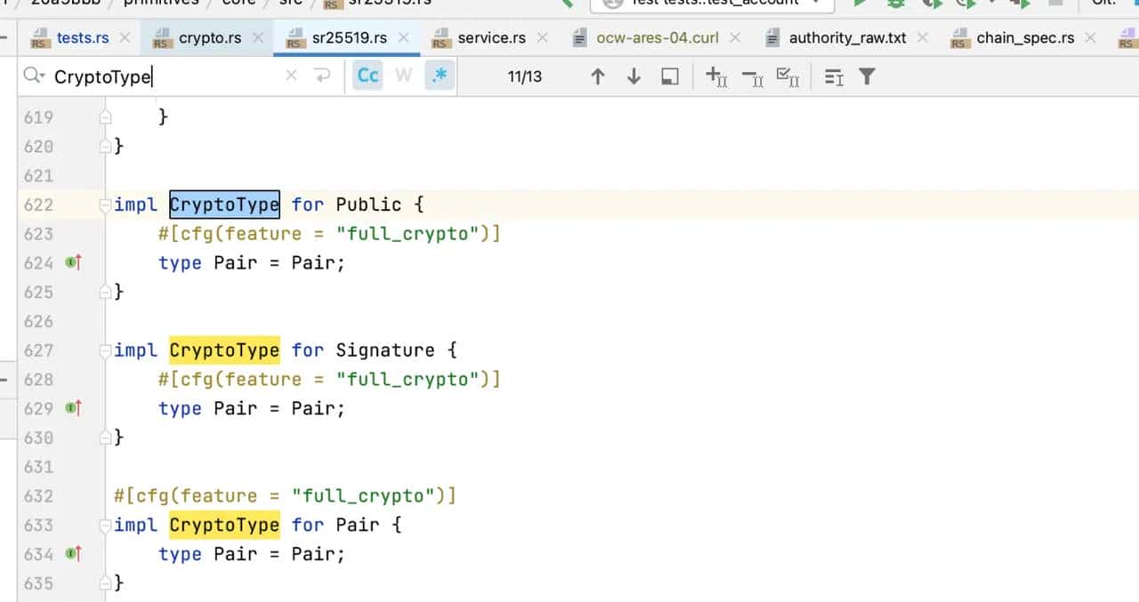Click in the CryptoType search field
Viewport: 1139px width, 602px height.
pyautogui.click(x=178, y=76)
